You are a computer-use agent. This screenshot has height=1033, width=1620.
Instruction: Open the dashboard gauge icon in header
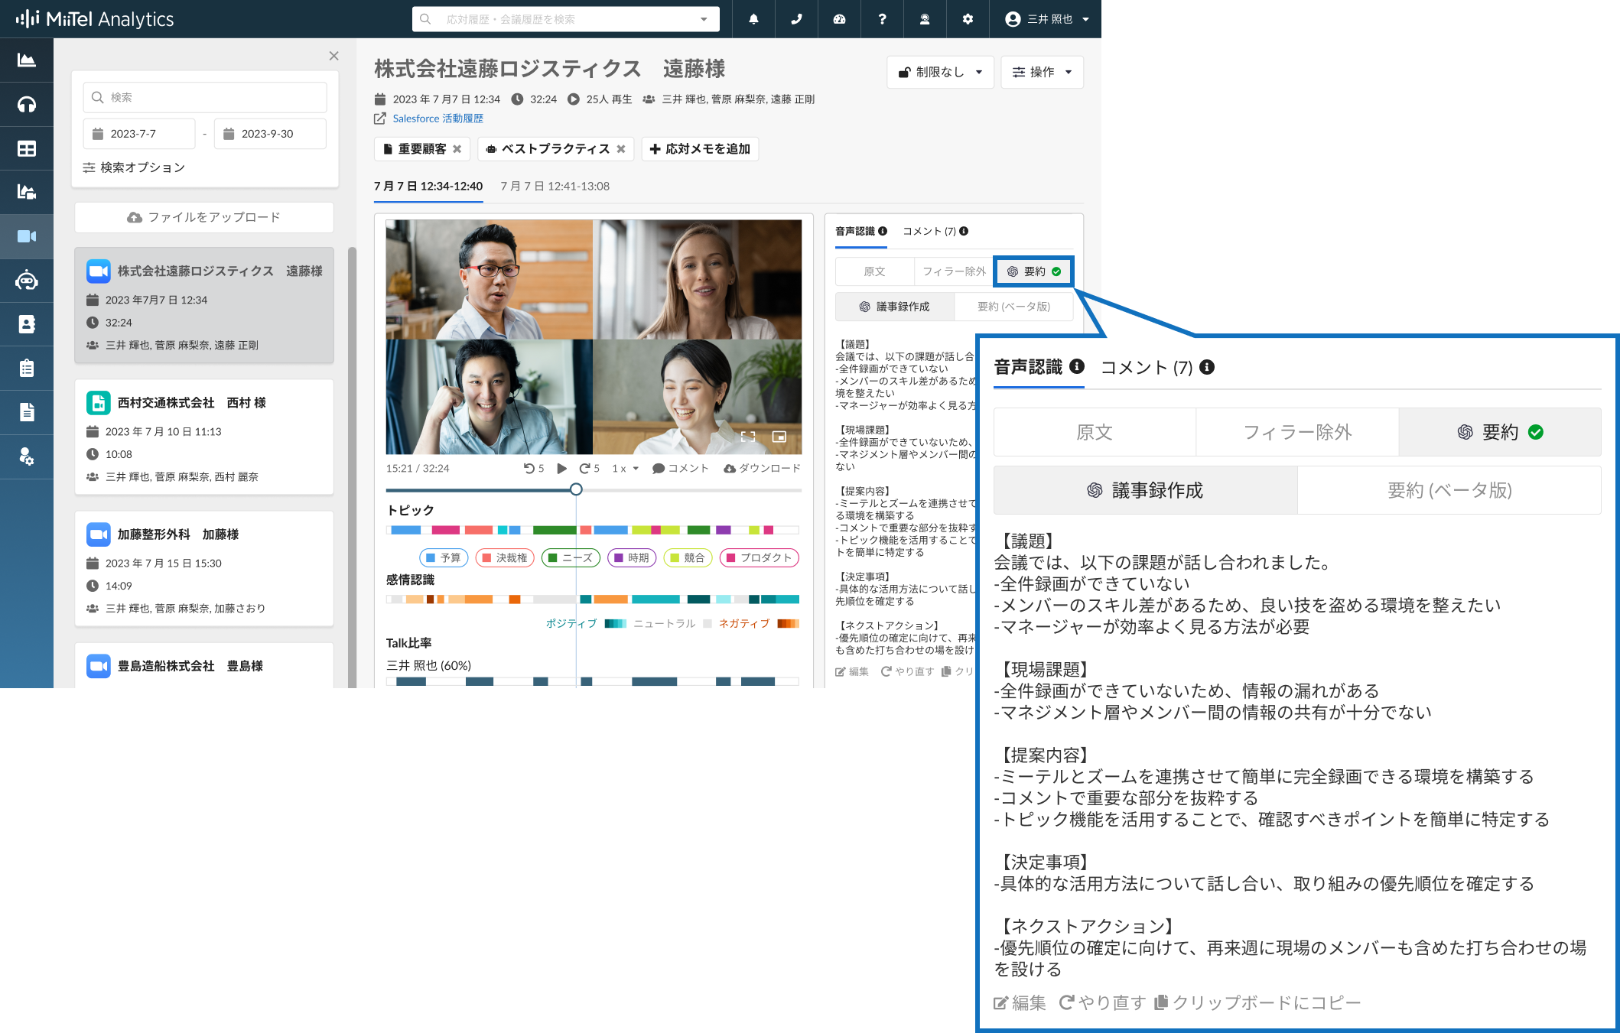pyautogui.click(x=839, y=19)
